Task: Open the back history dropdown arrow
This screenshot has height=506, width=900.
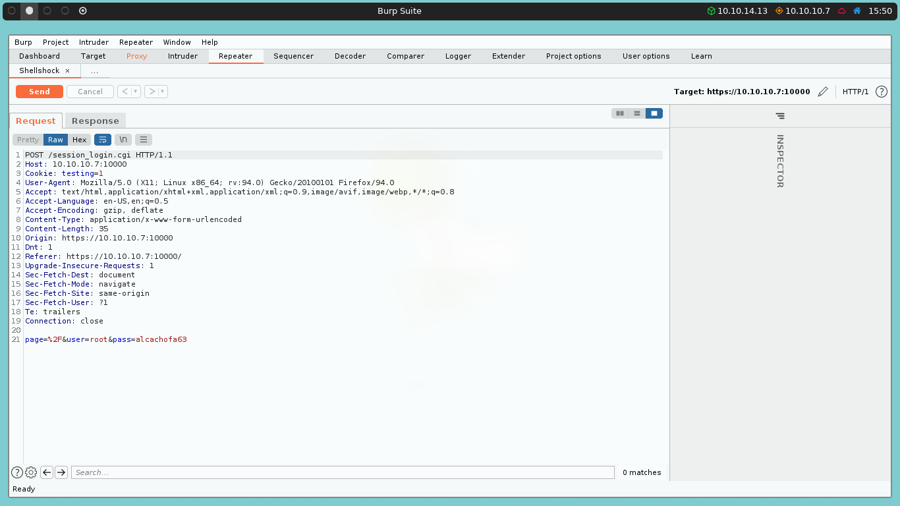Action: [136, 92]
